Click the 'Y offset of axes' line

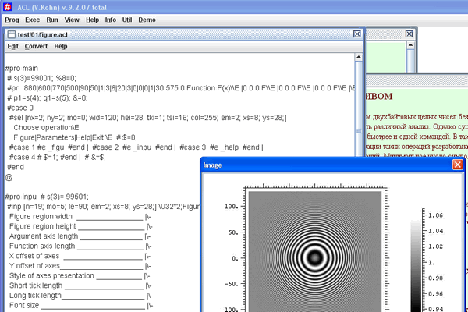pos(80,266)
